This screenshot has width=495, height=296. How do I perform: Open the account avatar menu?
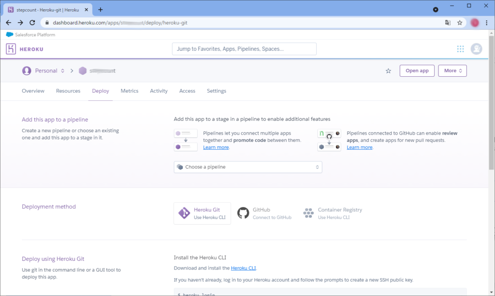coord(476,49)
